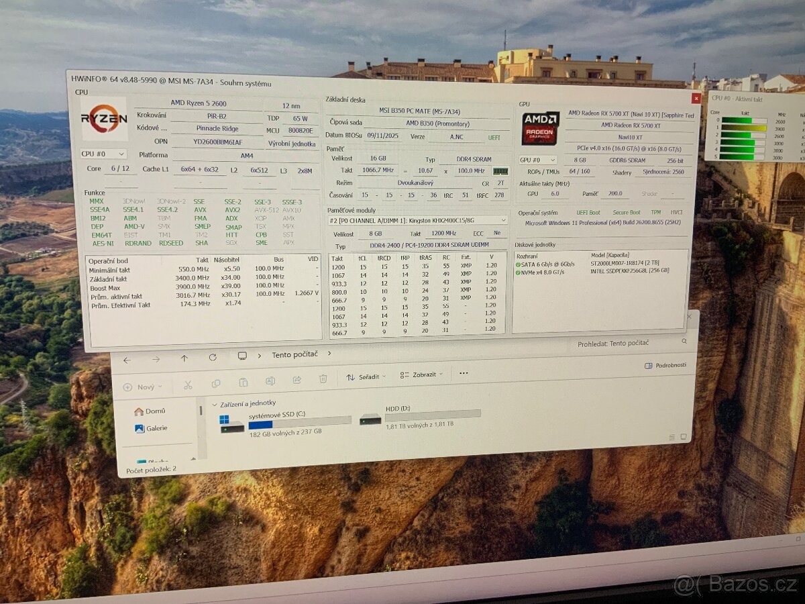The width and height of the screenshot is (805, 604).
Task: Click the Podrobnosti details pane button
Action: (x=665, y=365)
